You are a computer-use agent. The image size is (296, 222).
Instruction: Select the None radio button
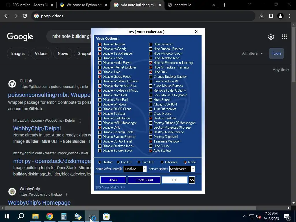(185, 162)
